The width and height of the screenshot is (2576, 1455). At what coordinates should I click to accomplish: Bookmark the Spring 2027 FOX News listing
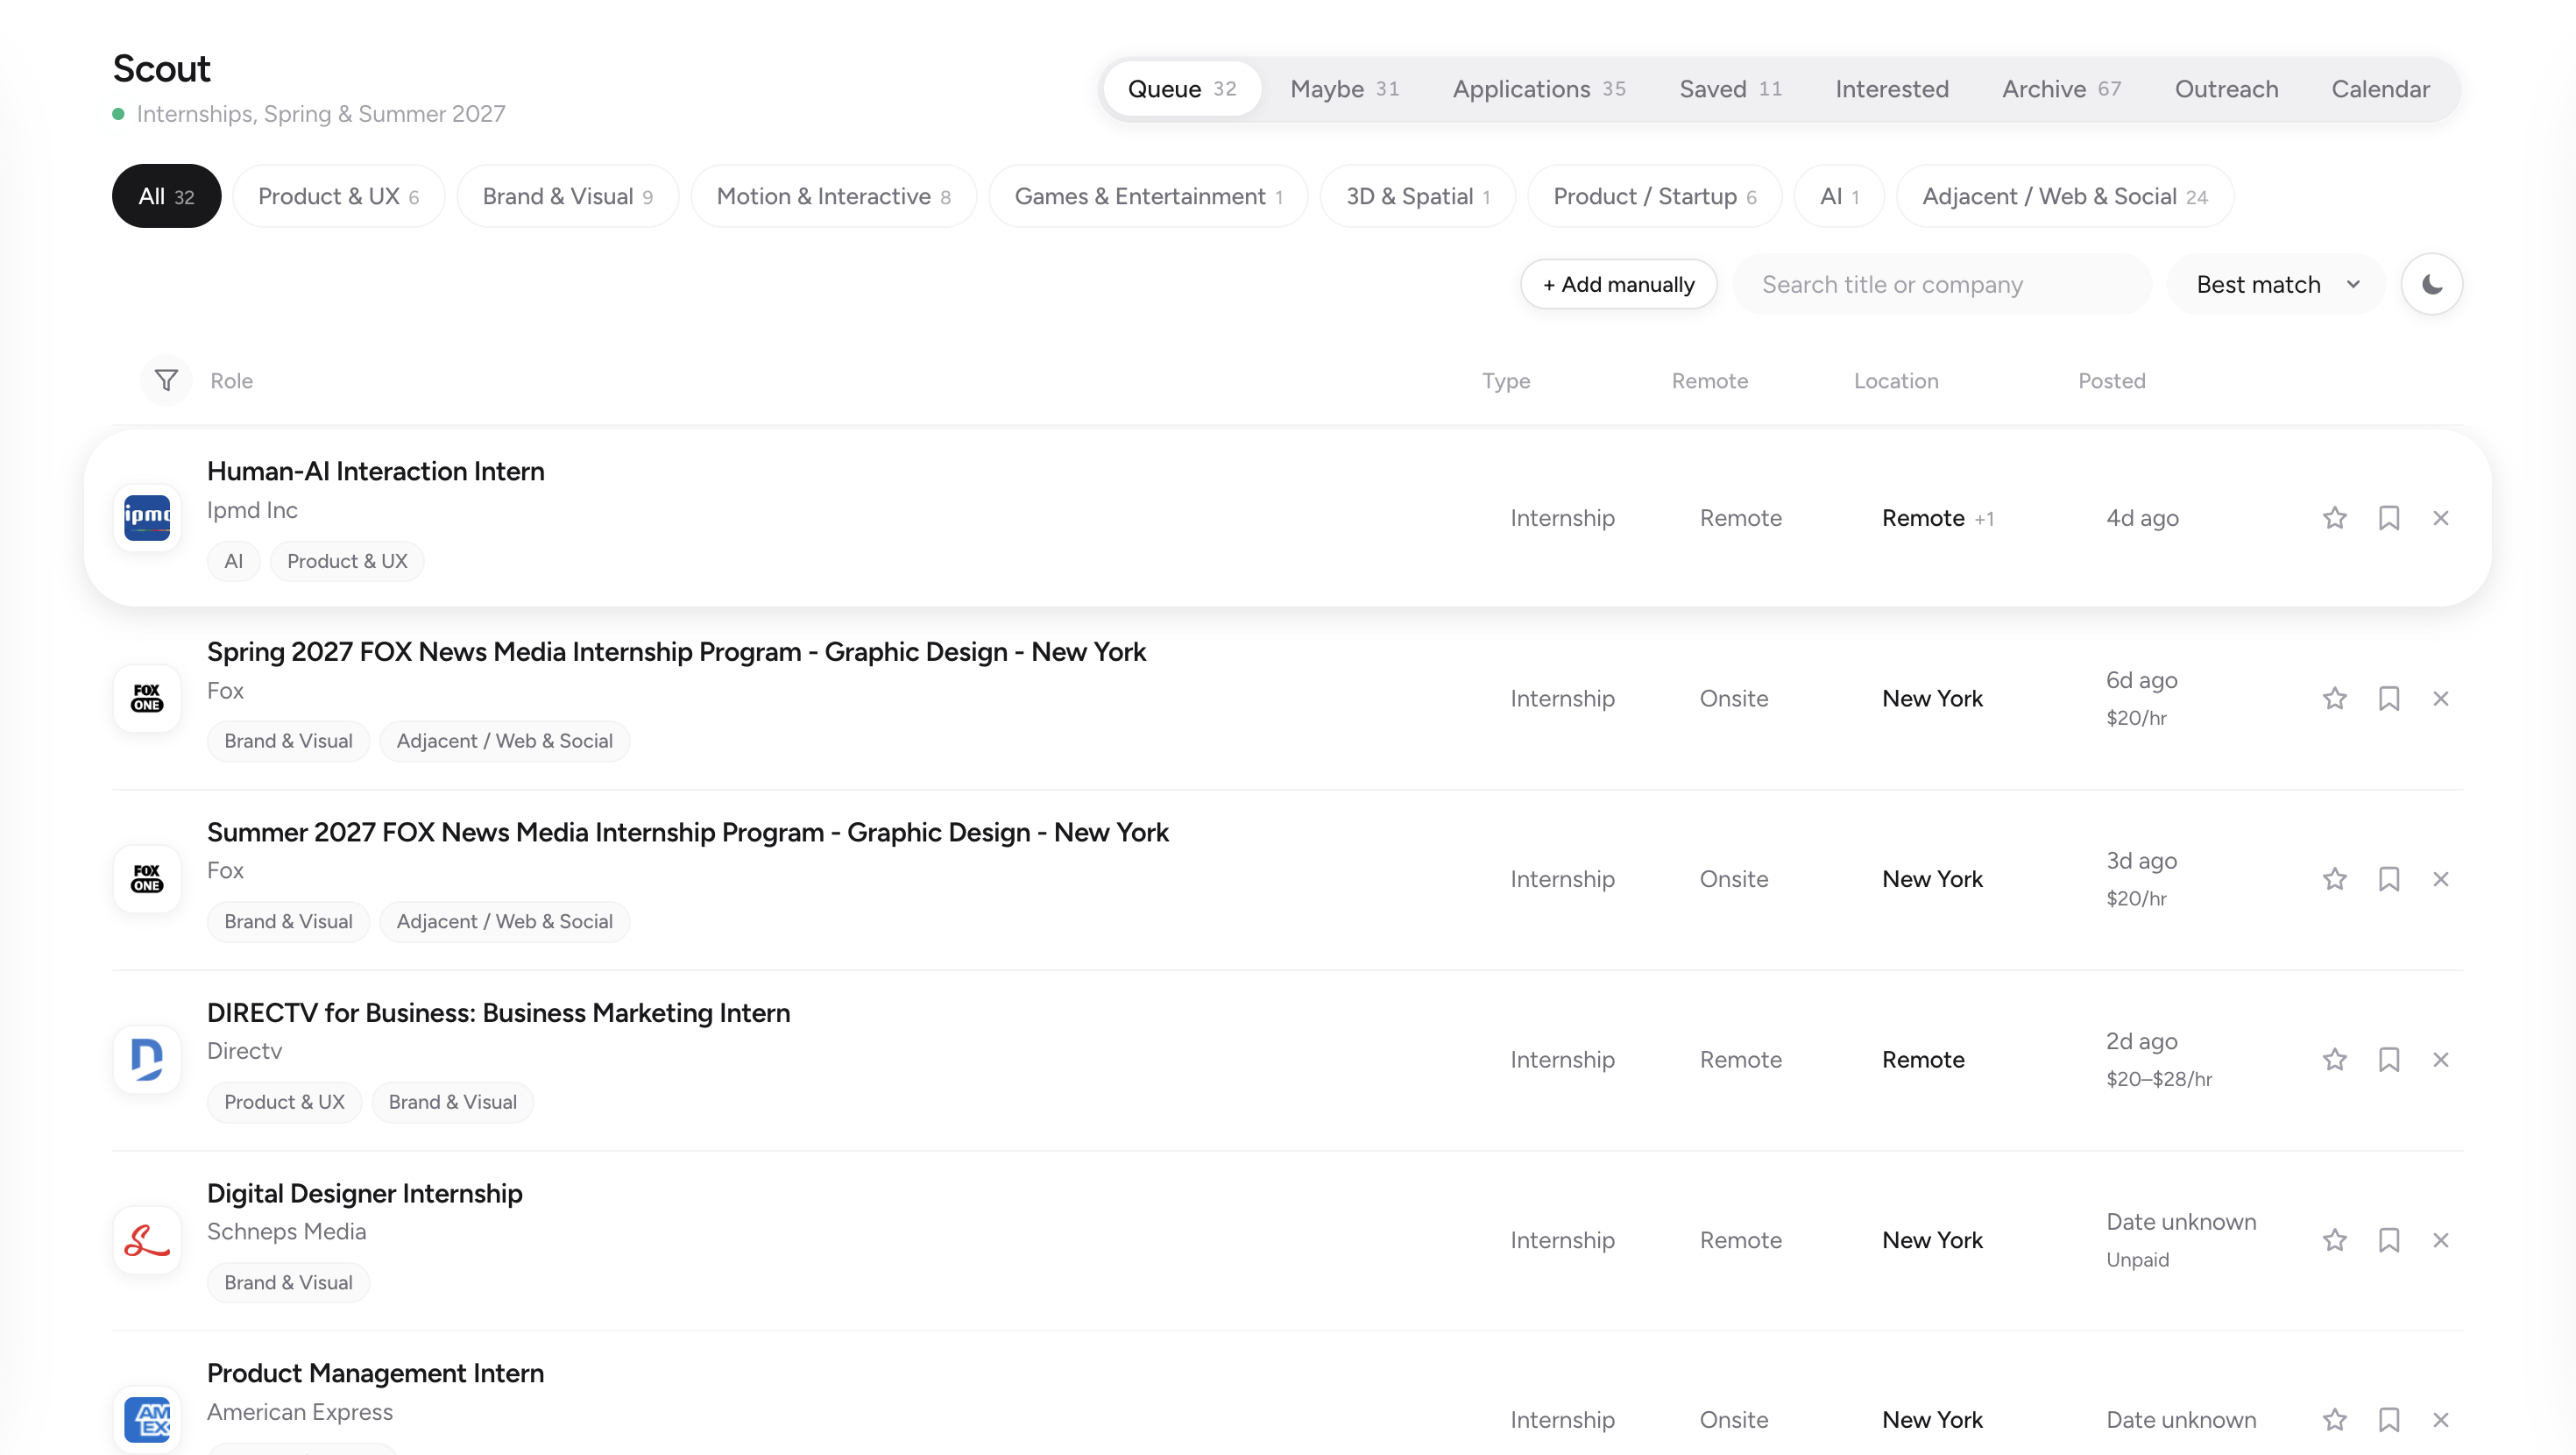[x=2389, y=699]
